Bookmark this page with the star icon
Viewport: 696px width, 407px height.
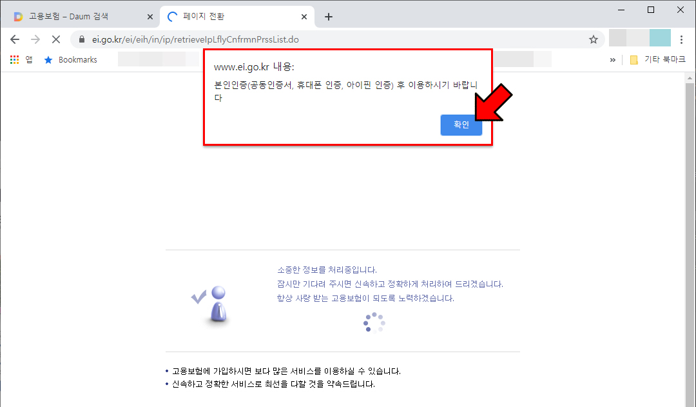(594, 39)
